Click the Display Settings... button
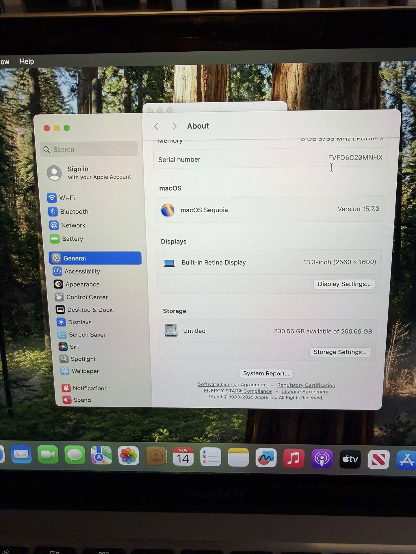This screenshot has height=554, width=416. pyautogui.click(x=344, y=284)
